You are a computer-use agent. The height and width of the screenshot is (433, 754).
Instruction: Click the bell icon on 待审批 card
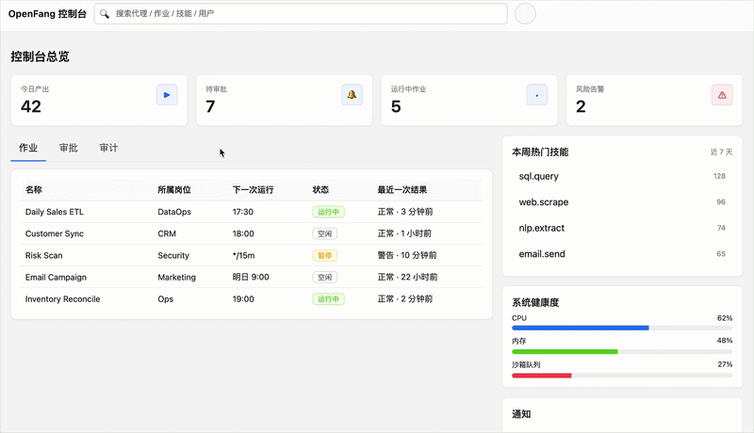point(352,95)
